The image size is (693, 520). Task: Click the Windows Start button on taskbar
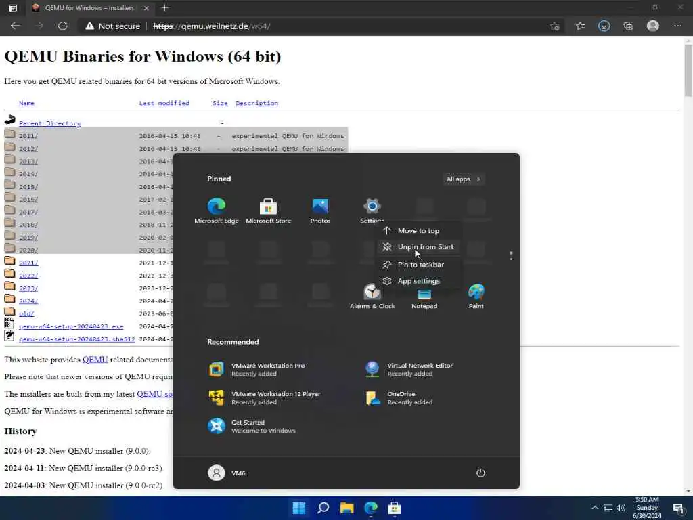point(299,508)
